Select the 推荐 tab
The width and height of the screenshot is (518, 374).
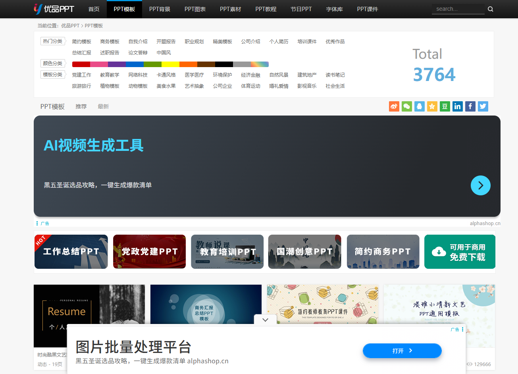point(81,106)
